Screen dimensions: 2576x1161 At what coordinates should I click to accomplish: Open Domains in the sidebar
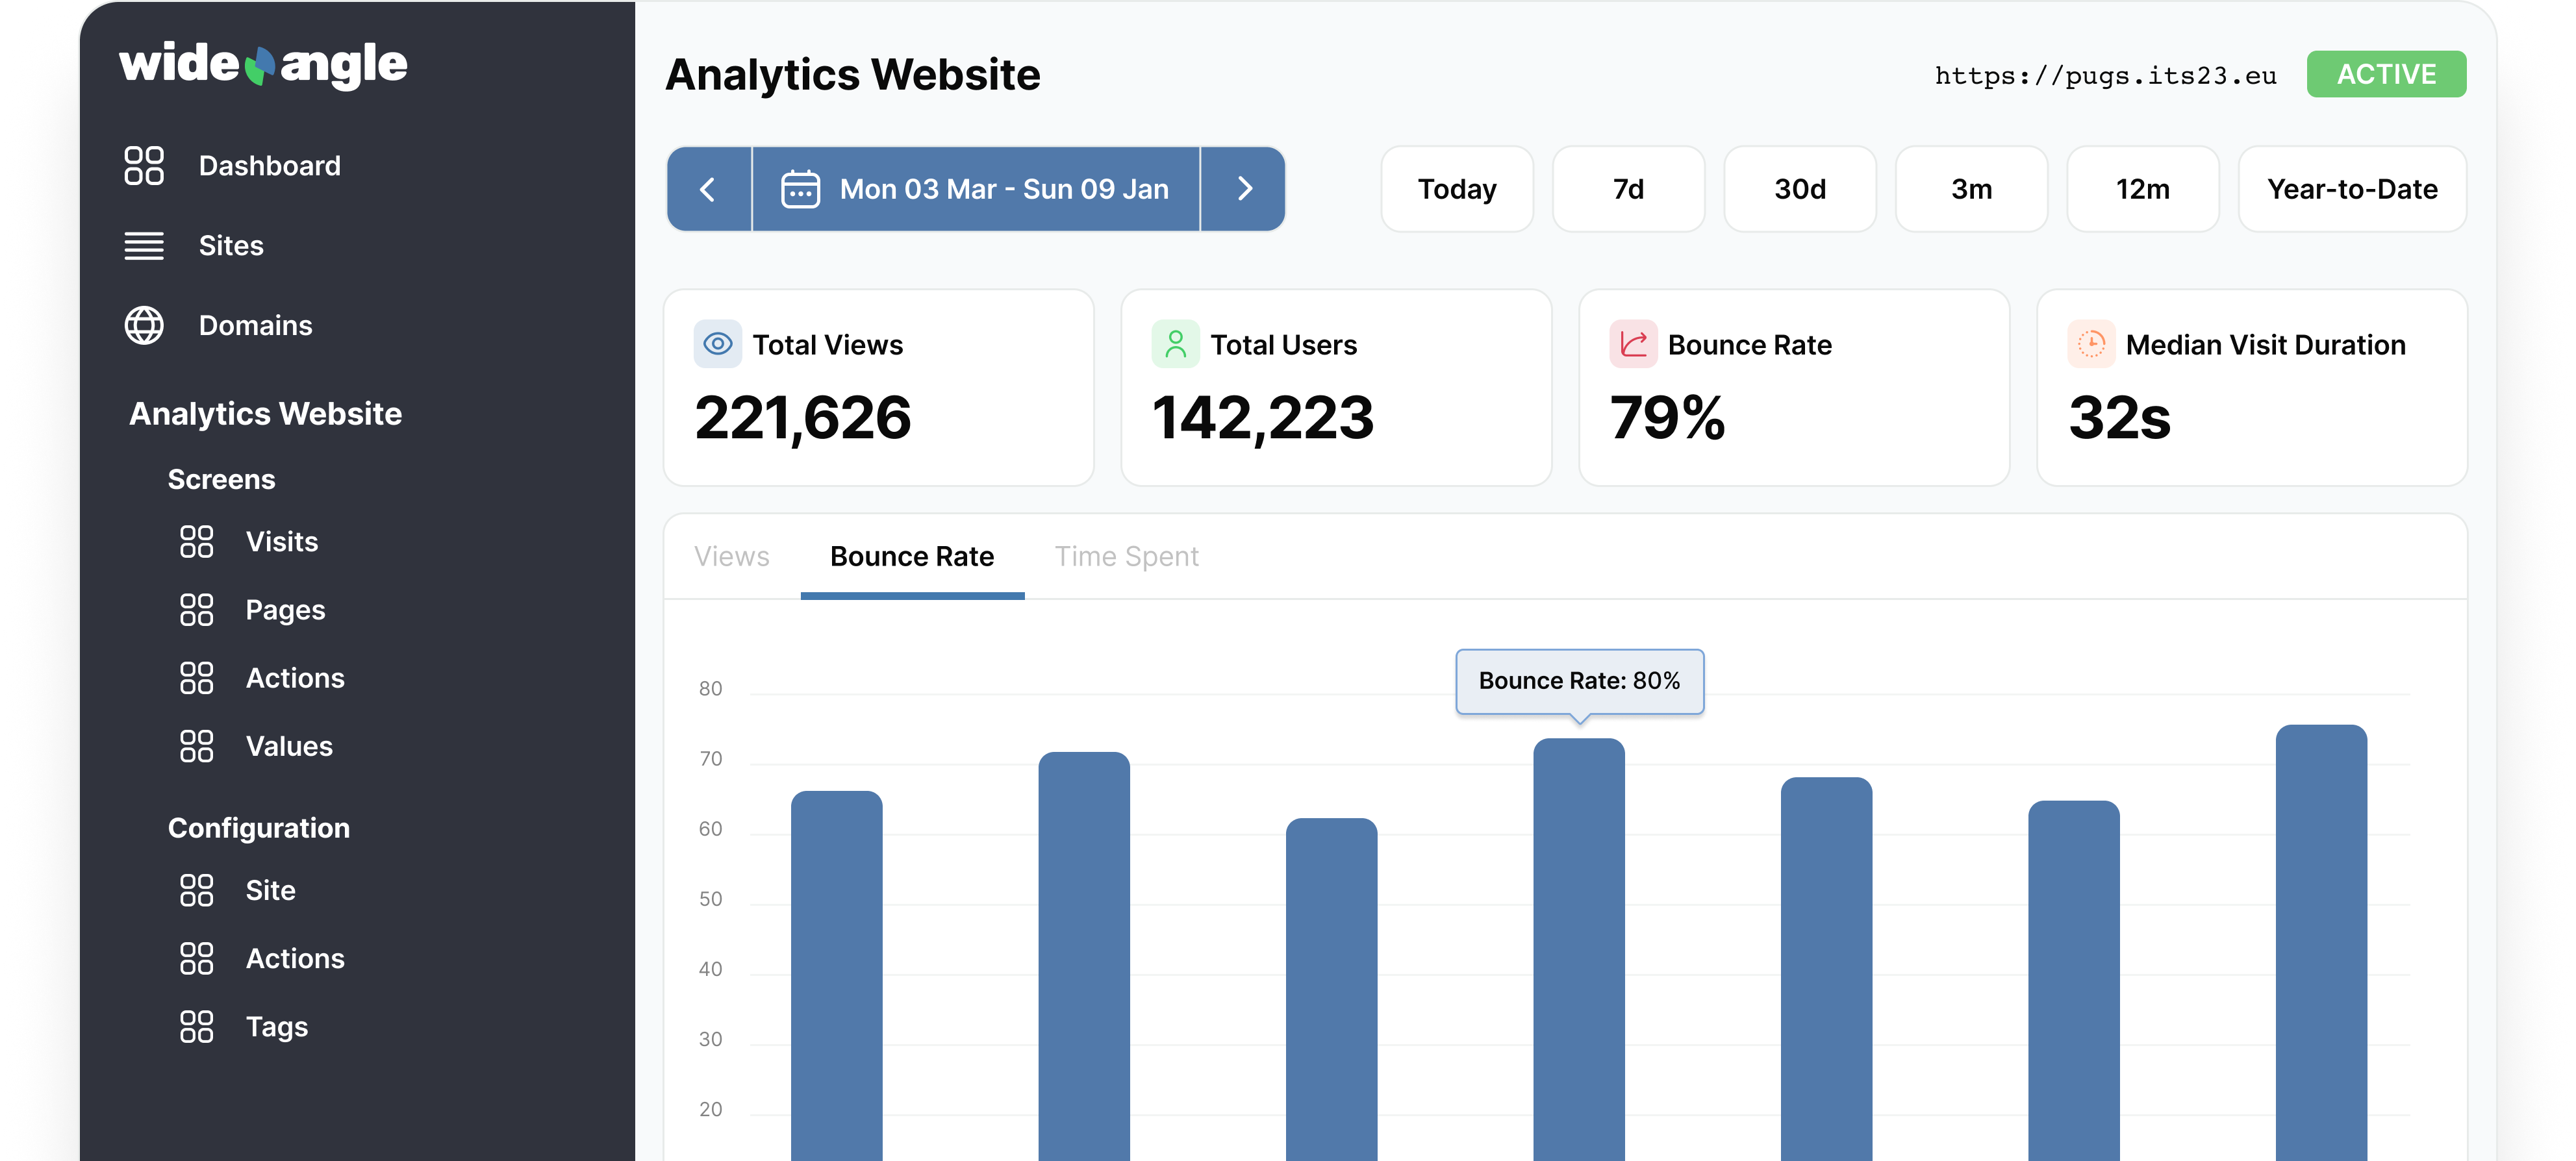[x=255, y=325]
